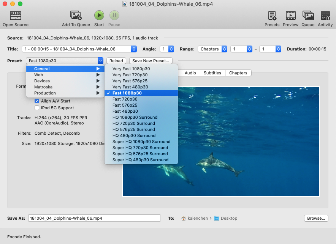Click the Desktop folder in destination path
Screen dimensions: 336x244
click(x=226, y=218)
